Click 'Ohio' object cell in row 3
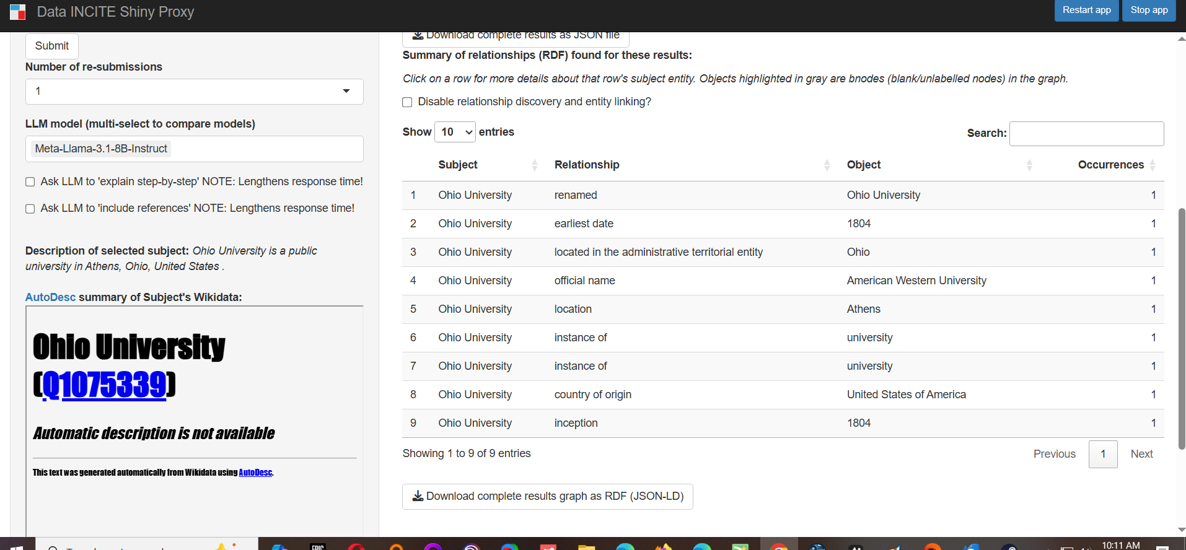Viewport: 1186px width, 550px height. coord(858,252)
